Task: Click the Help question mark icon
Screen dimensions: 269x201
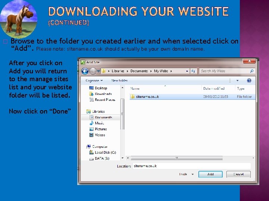Action: coord(249,80)
